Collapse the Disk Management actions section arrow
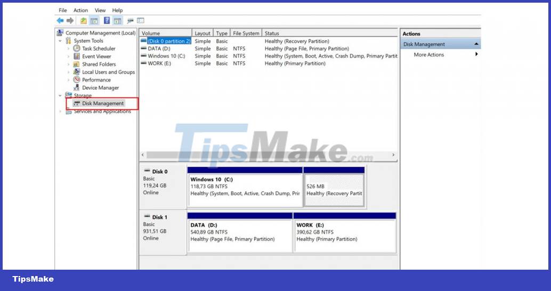 (x=476, y=44)
